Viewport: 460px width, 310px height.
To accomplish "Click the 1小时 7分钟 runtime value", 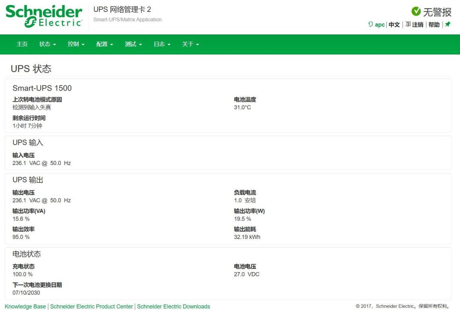I will [27, 126].
